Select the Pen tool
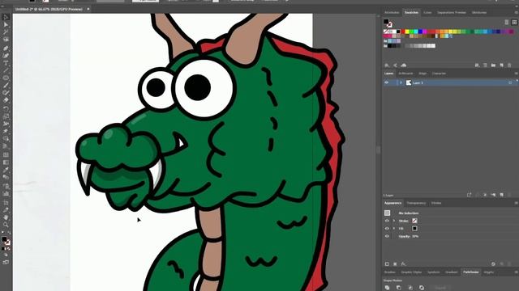519x291 pixels. click(x=6, y=48)
